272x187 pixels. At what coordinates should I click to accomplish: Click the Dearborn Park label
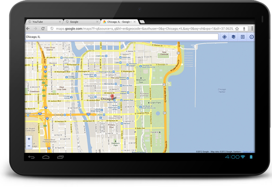click(115, 144)
